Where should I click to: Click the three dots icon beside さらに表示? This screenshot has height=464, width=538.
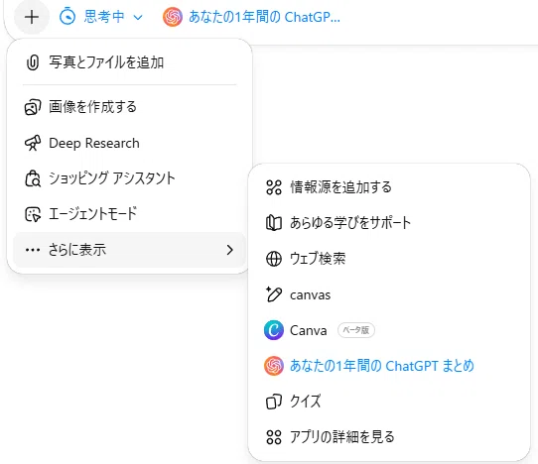coord(33,250)
